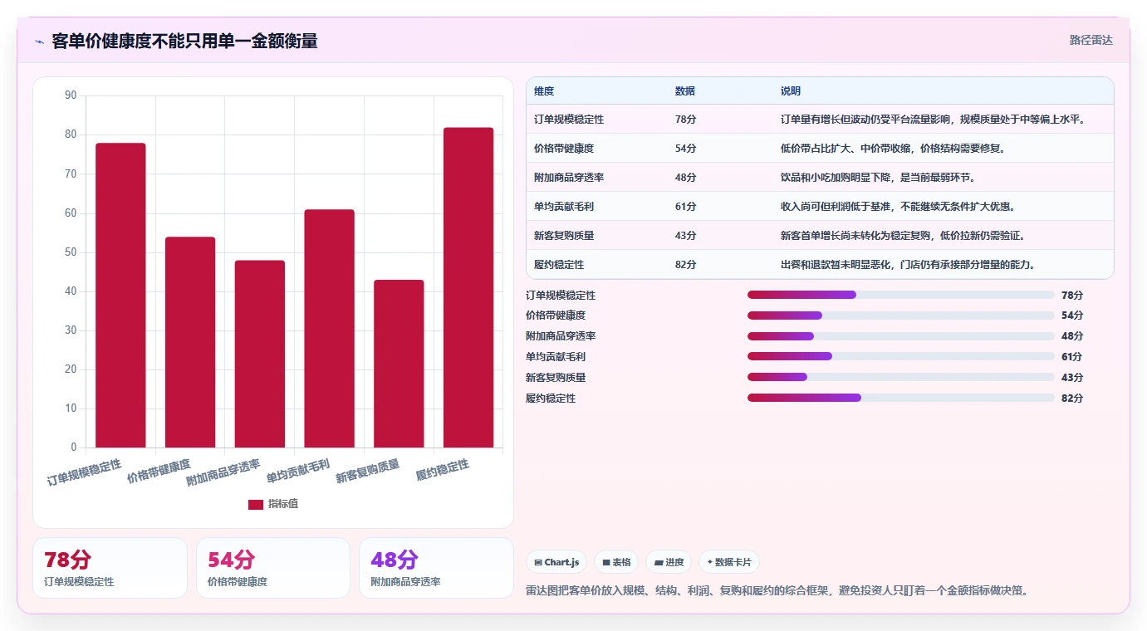Click the 履约稳定性 progress bar
Viewport: 1147px width, 631px height.
901,398
